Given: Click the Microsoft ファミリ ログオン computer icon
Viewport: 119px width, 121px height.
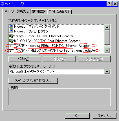Looking at the screenshot, I should 11,31.
